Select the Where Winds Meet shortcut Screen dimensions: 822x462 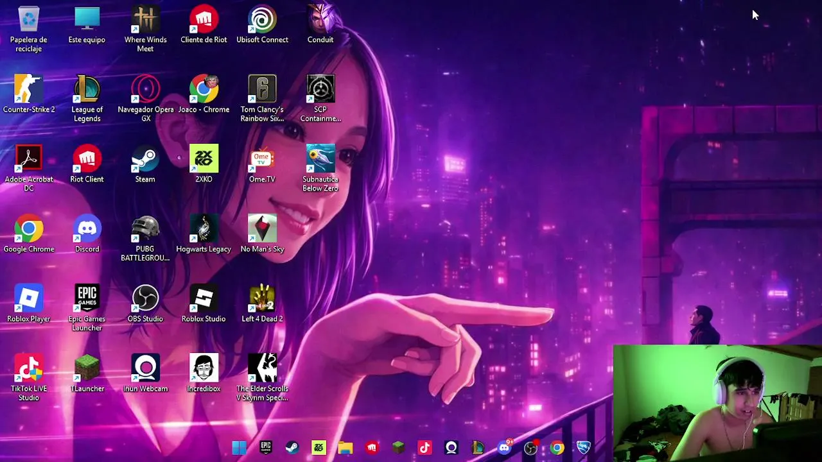(145, 29)
